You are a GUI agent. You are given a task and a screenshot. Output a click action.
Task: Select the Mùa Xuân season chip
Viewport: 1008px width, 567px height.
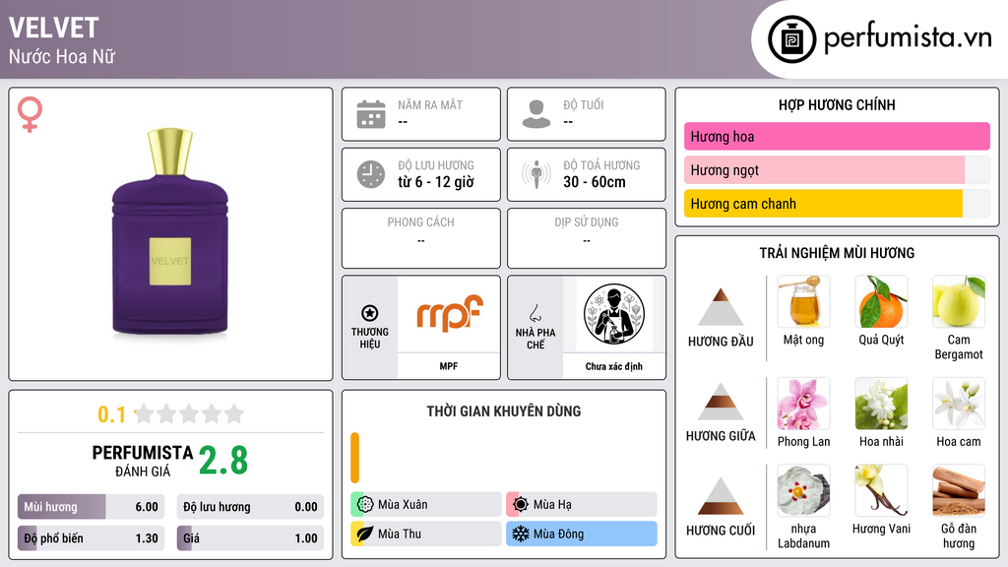pos(426,505)
